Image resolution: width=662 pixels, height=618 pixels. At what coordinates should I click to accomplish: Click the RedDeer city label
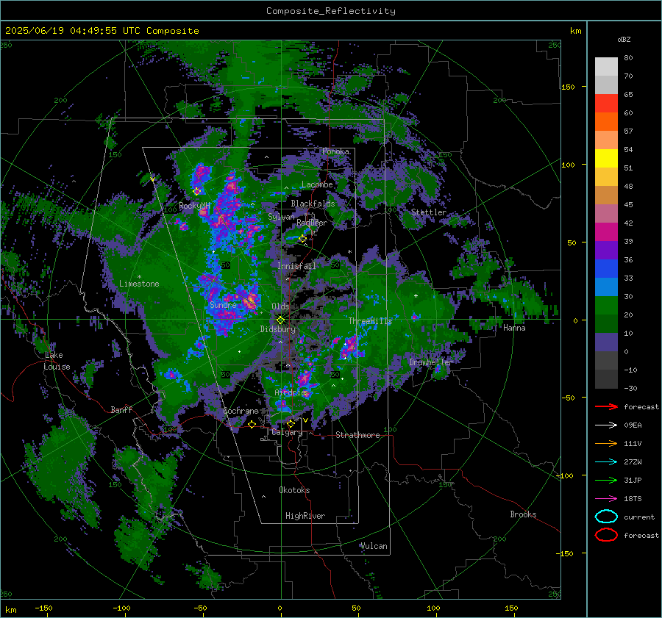(312, 223)
